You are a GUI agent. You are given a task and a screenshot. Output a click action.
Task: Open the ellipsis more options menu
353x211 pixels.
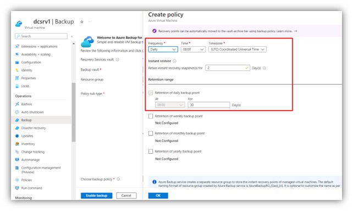click(x=90, y=22)
